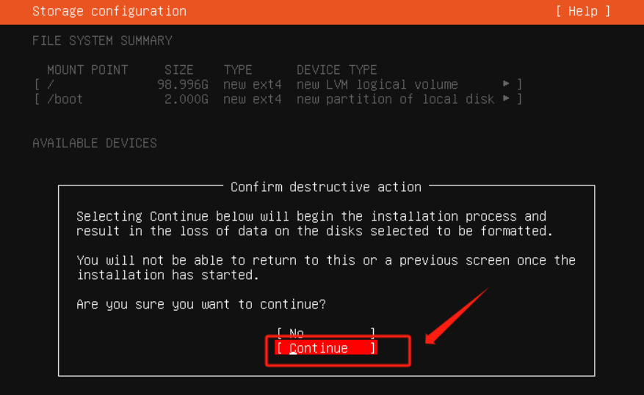Click the Confirm destructive action dialog title

tap(325, 187)
